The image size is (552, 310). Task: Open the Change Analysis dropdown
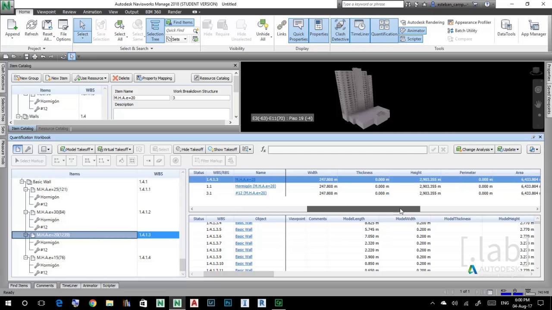pos(474,149)
